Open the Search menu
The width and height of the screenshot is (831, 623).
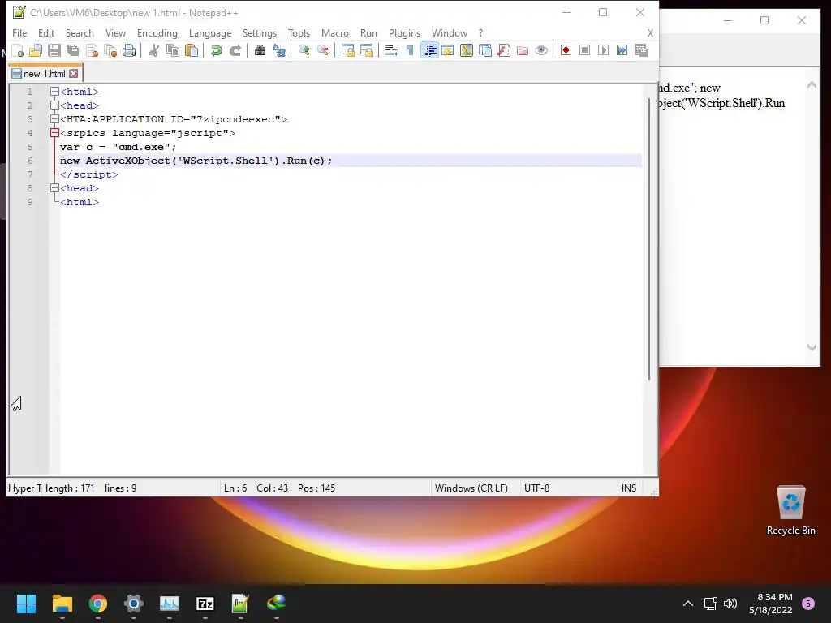coord(80,32)
